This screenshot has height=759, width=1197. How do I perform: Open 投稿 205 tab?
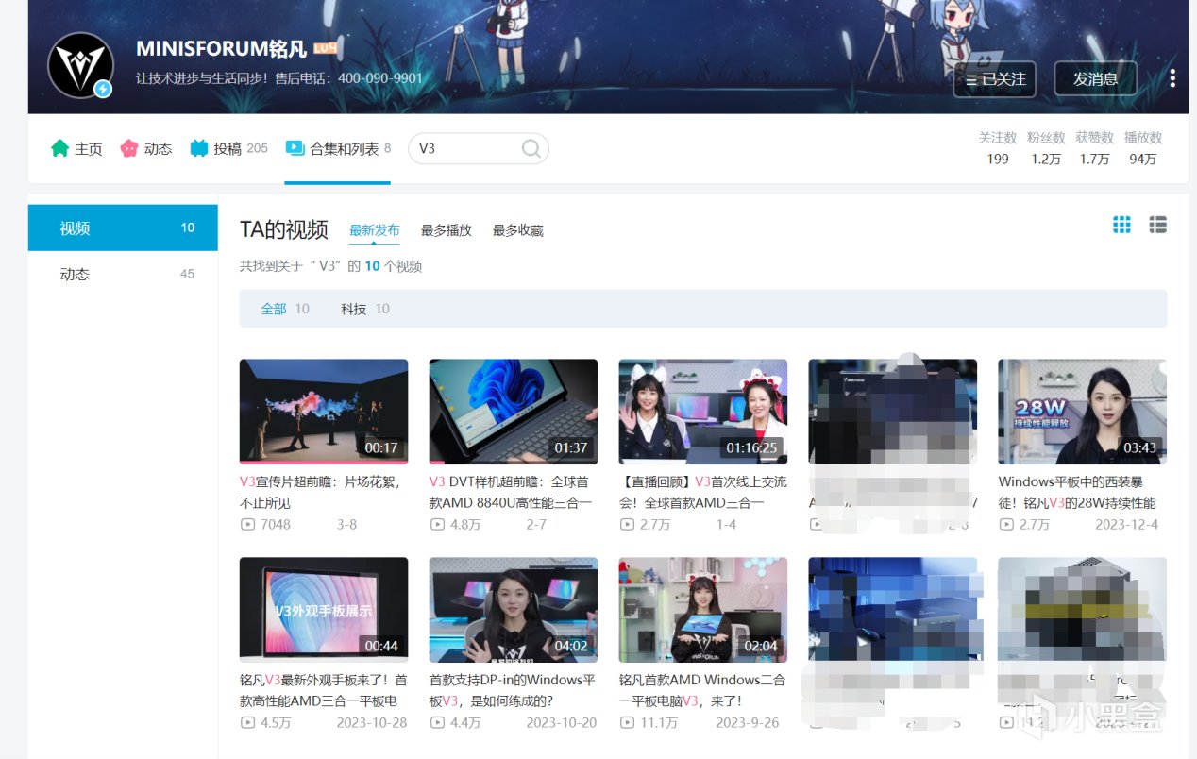click(228, 148)
